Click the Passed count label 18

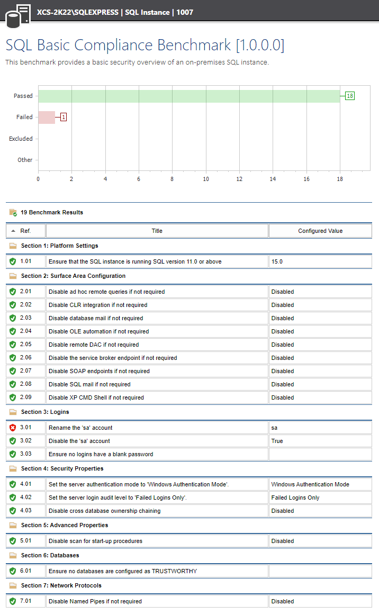point(349,96)
